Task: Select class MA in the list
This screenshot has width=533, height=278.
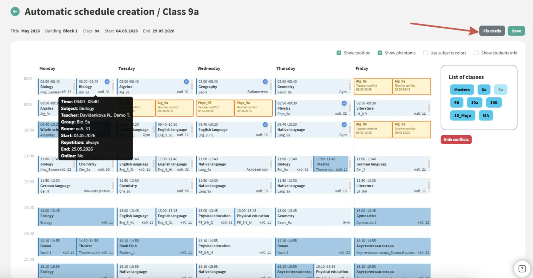Action: (486, 115)
